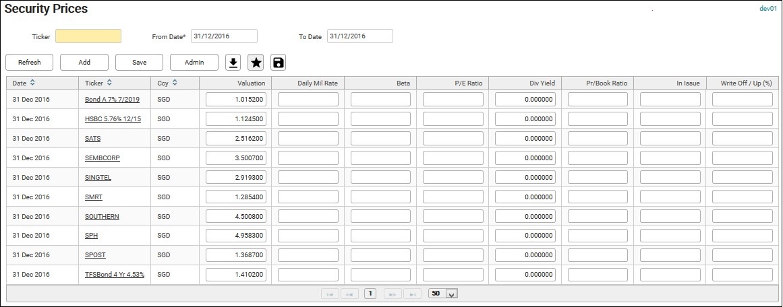Viewport: 783px width, 307px height.
Task: Open the rows-per-page dropdown showing 50
Action: click(x=451, y=294)
